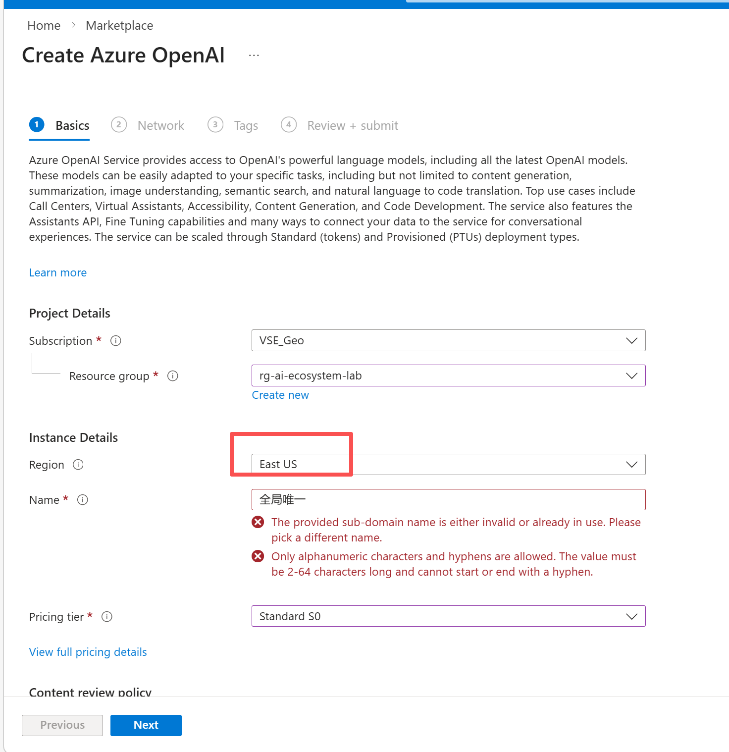Open the Subscription dropdown showing VSE_Geo
The image size is (729, 752).
click(x=449, y=340)
